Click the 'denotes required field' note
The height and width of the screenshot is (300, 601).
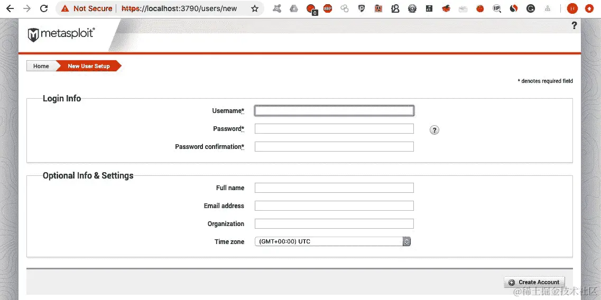click(x=545, y=81)
